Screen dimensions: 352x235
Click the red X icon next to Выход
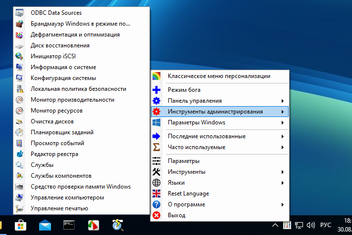pyautogui.click(x=156, y=215)
